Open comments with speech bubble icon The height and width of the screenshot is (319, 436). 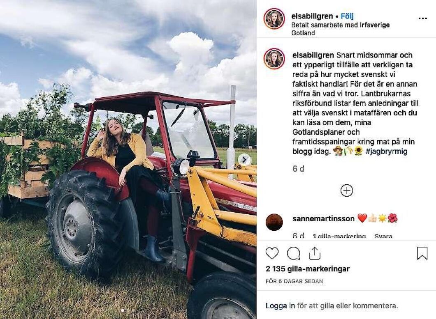(x=294, y=253)
